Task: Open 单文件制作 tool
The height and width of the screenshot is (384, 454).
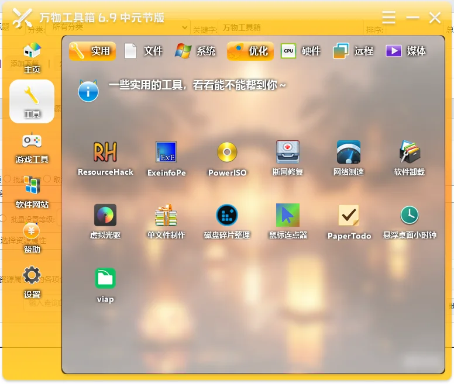Action: click(166, 222)
